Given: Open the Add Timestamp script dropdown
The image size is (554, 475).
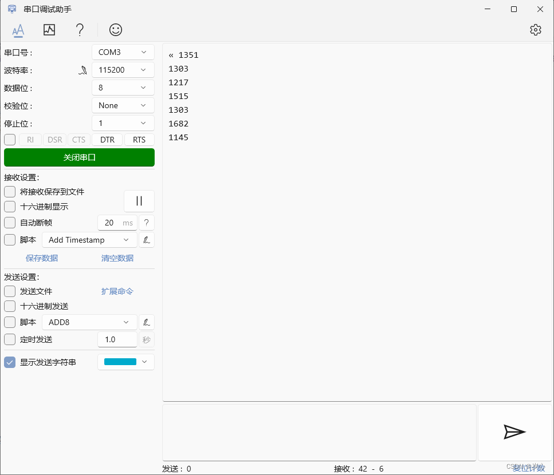Looking at the screenshot, I should (x=89, y=240).
